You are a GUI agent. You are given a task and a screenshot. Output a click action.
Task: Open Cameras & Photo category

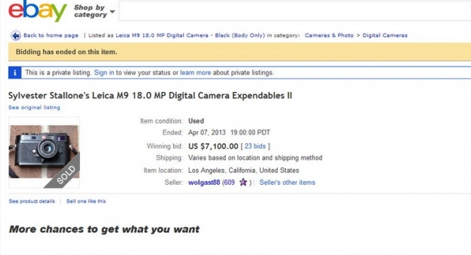tap(329, 35)
